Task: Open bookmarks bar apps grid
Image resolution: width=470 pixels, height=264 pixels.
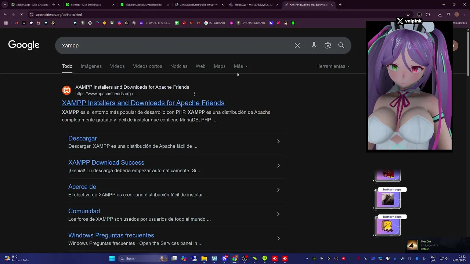Action: 6,23
